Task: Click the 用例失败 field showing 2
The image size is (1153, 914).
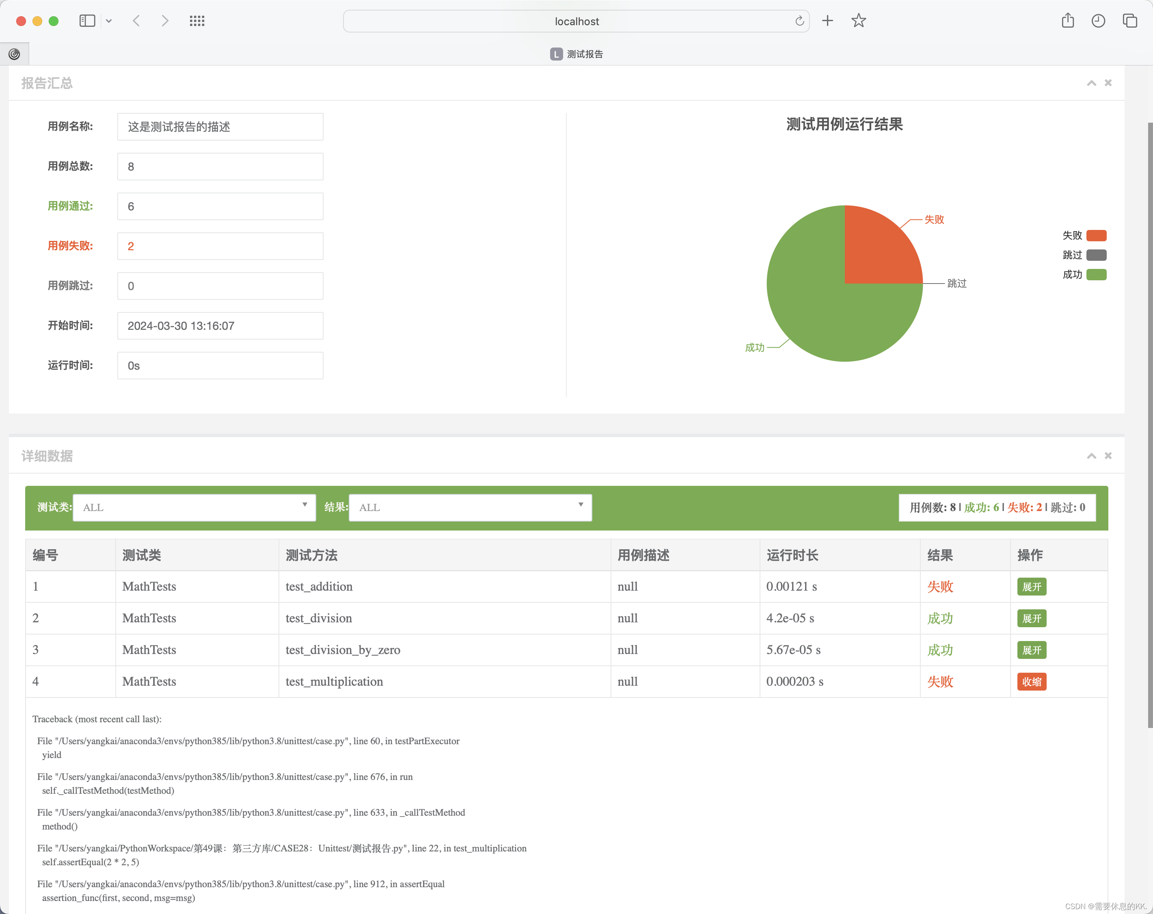Action: pos(220,246)
